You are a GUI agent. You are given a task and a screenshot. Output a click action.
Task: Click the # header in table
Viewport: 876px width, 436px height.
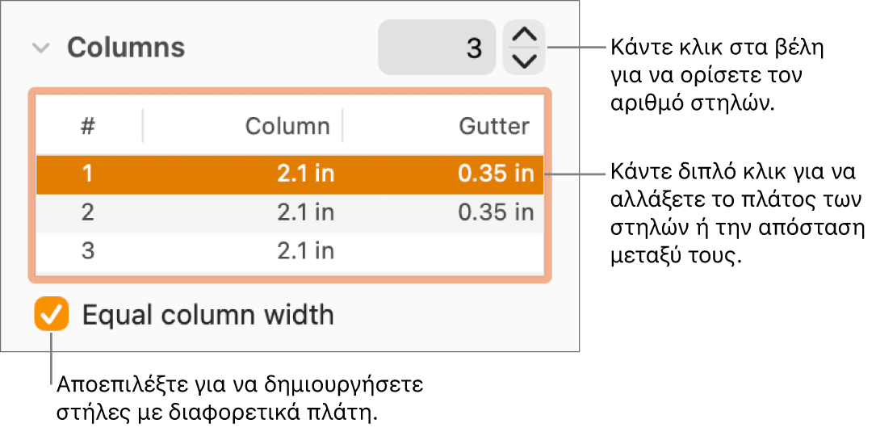[x=88, y=126]
